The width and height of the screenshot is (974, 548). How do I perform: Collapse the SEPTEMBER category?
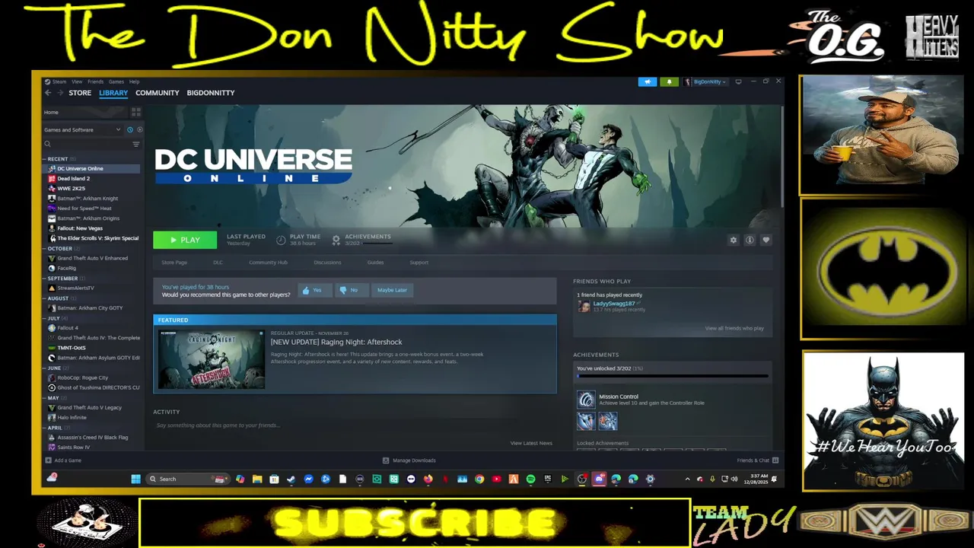[x=62, y=279]
